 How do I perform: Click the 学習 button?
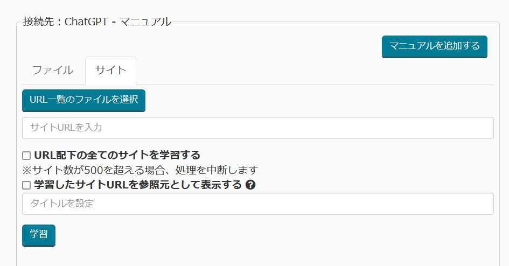(x=38, y=235)
